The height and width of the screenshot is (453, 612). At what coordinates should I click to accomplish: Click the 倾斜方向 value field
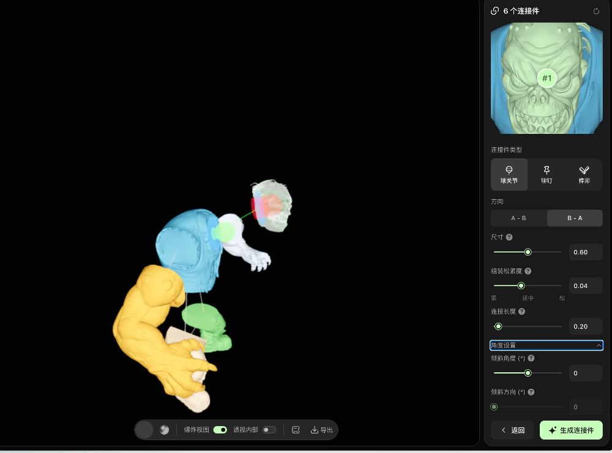coord(586,407)
